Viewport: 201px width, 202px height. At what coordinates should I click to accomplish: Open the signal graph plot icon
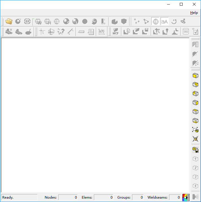pyautogui.click(x=101, y=32)
